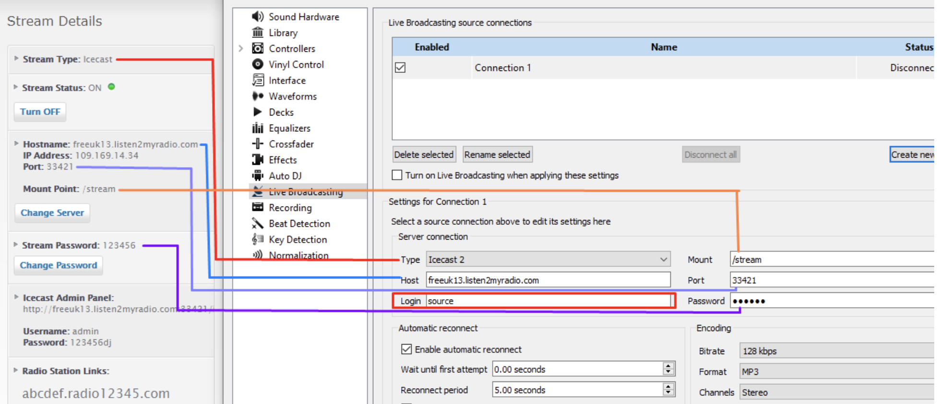The width and height of the screenshot is (939, 404).
Task: Increase the Reconnect period with up arrow
Action: tap(668, 387)
